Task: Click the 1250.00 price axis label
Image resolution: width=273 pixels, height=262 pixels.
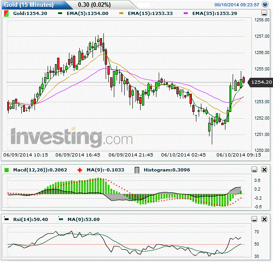Action: 262,151
